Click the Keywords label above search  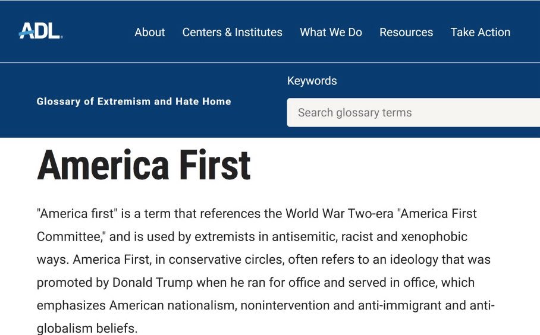point(312,81)
